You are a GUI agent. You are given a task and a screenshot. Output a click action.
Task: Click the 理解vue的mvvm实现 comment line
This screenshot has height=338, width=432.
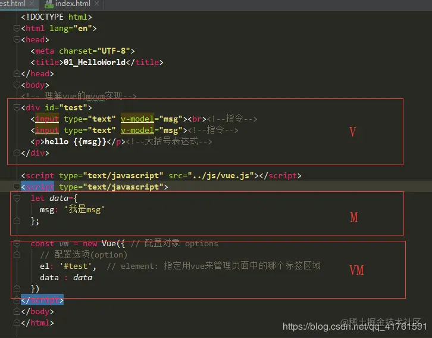(x=79, y=96)
